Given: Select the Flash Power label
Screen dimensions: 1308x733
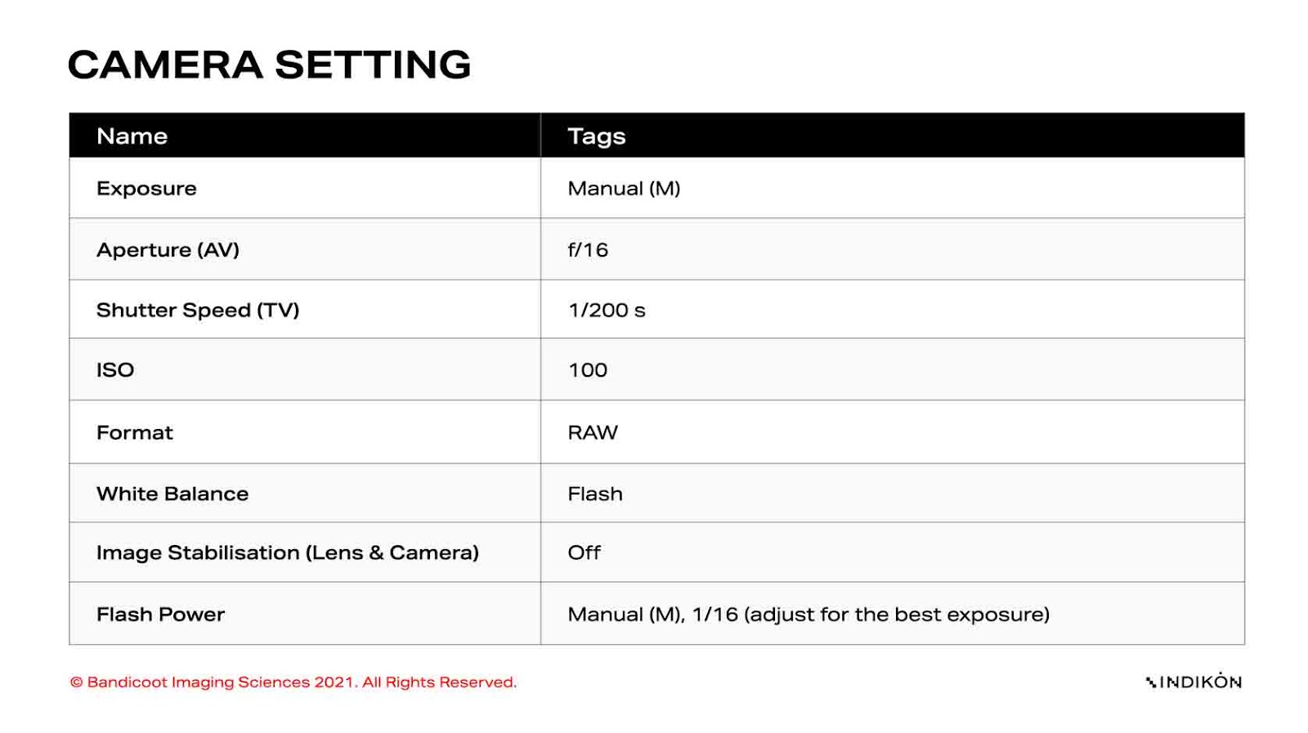Looking at the screenshot, I should pos(160,615).
